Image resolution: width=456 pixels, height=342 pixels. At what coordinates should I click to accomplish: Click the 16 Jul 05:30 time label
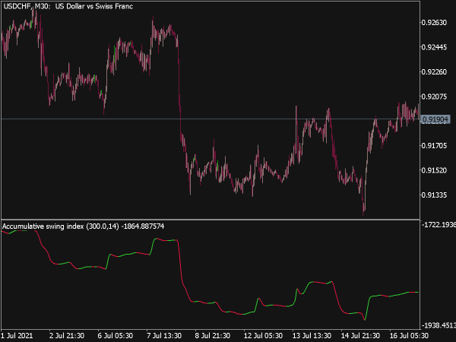click(x=409, y=336)
